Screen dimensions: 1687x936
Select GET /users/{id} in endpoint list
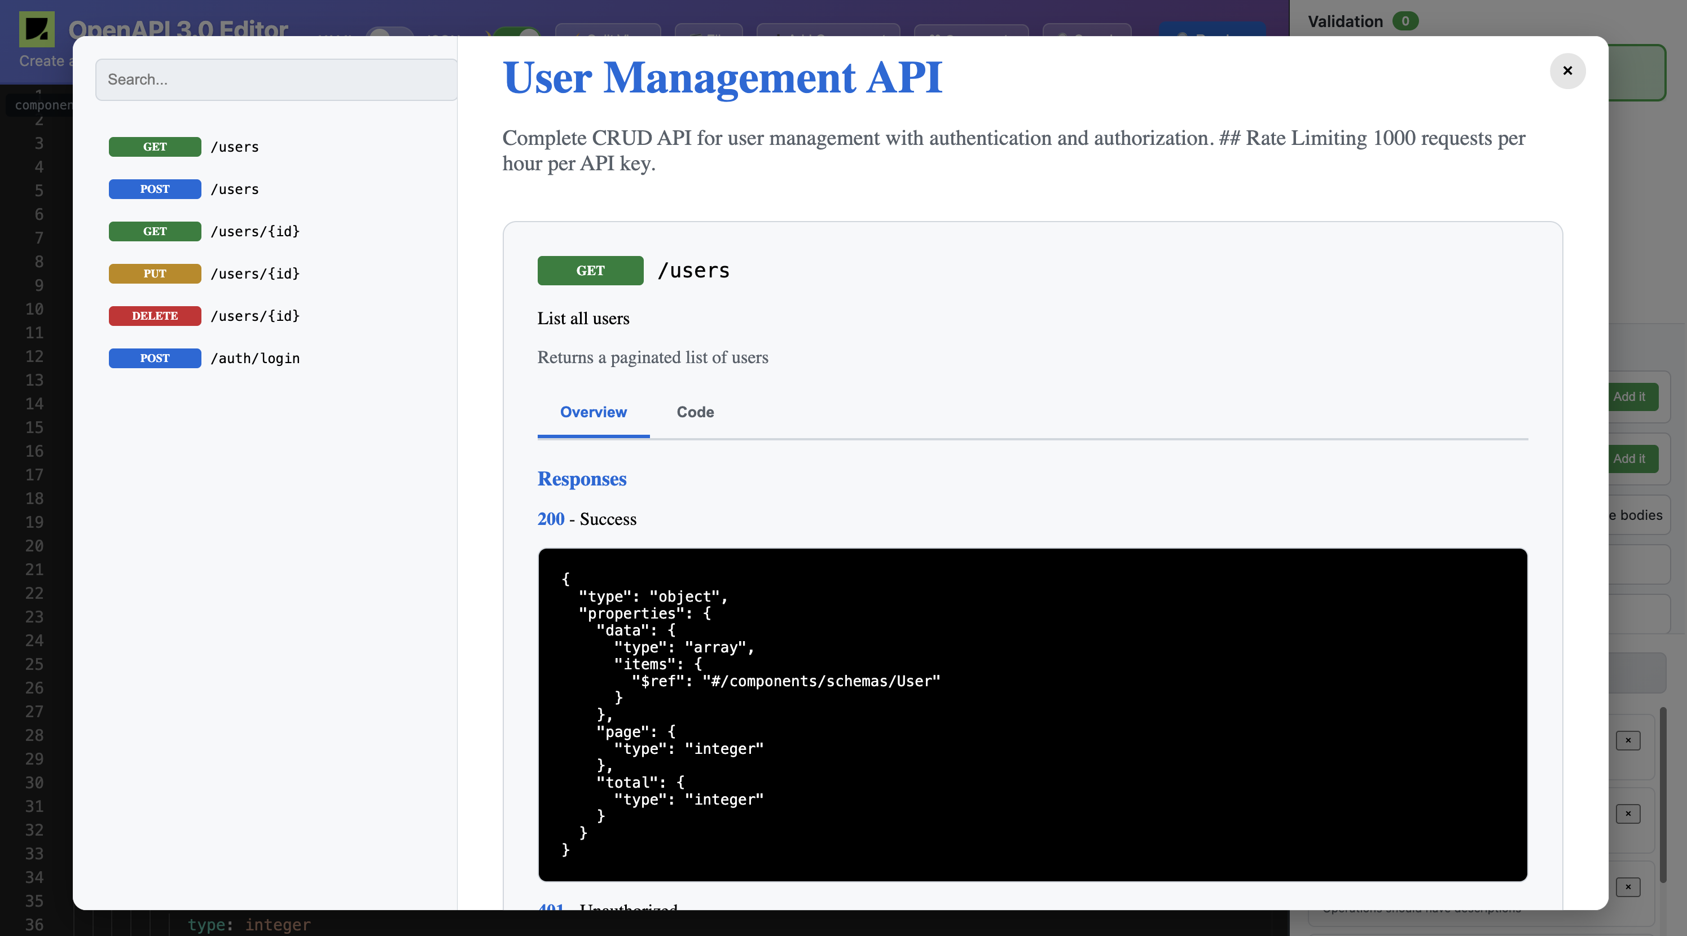(x=204, y=231)
